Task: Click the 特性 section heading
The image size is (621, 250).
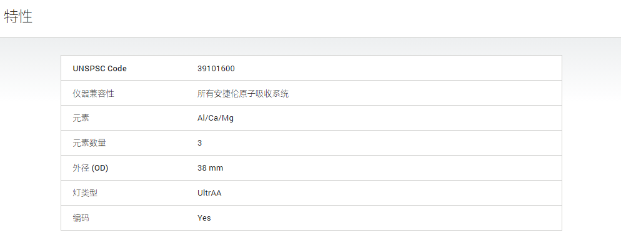Action: pos(18,17)
